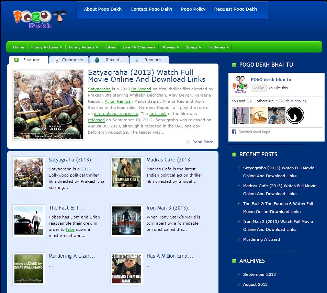Click Read More on featured Satyagraha post
Viewport: 327px width, 293px height.
[x=203, y=142]
